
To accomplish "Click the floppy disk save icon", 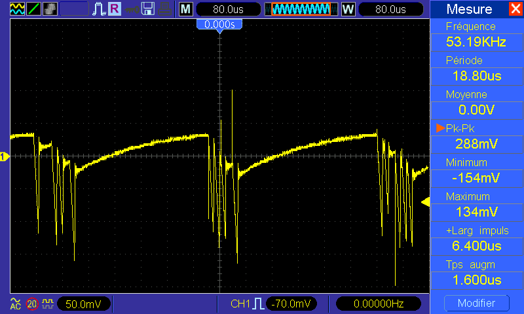I will point(149,9).
